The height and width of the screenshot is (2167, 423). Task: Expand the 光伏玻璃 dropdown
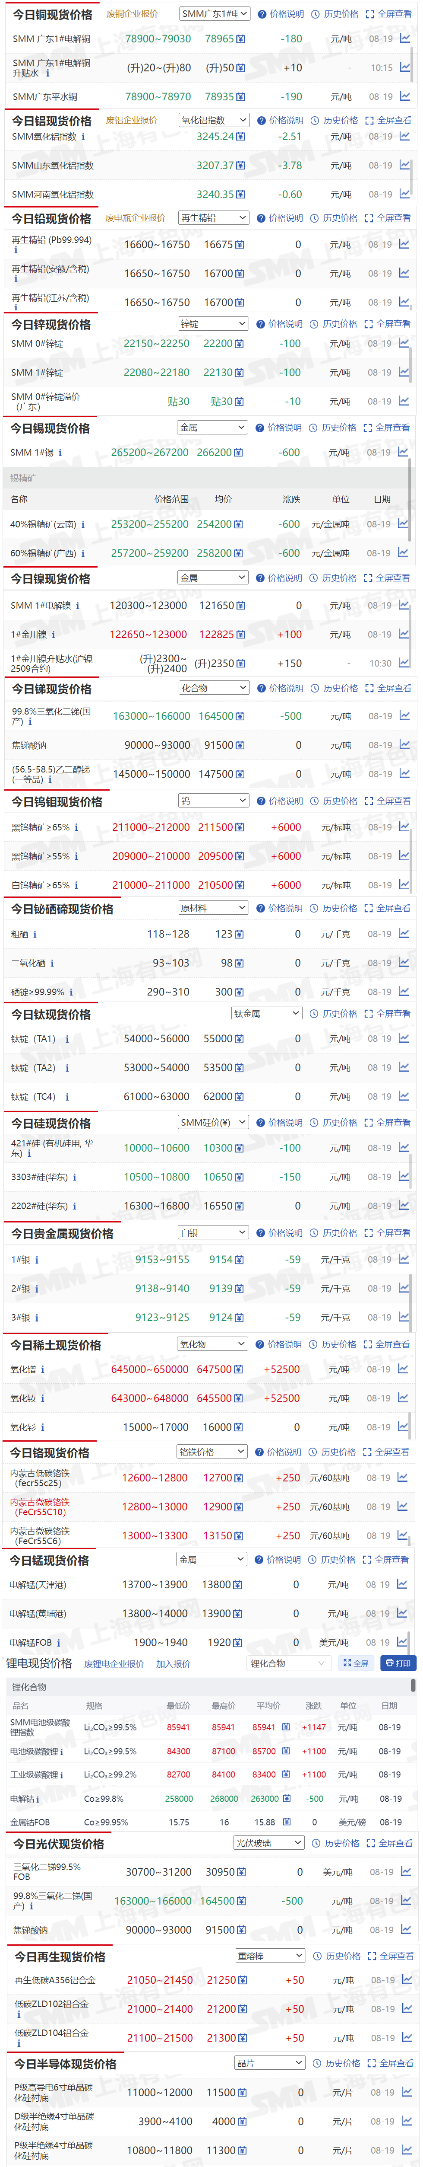(268, 1842)
